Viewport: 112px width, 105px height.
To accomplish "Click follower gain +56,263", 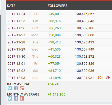I will 54,28.
